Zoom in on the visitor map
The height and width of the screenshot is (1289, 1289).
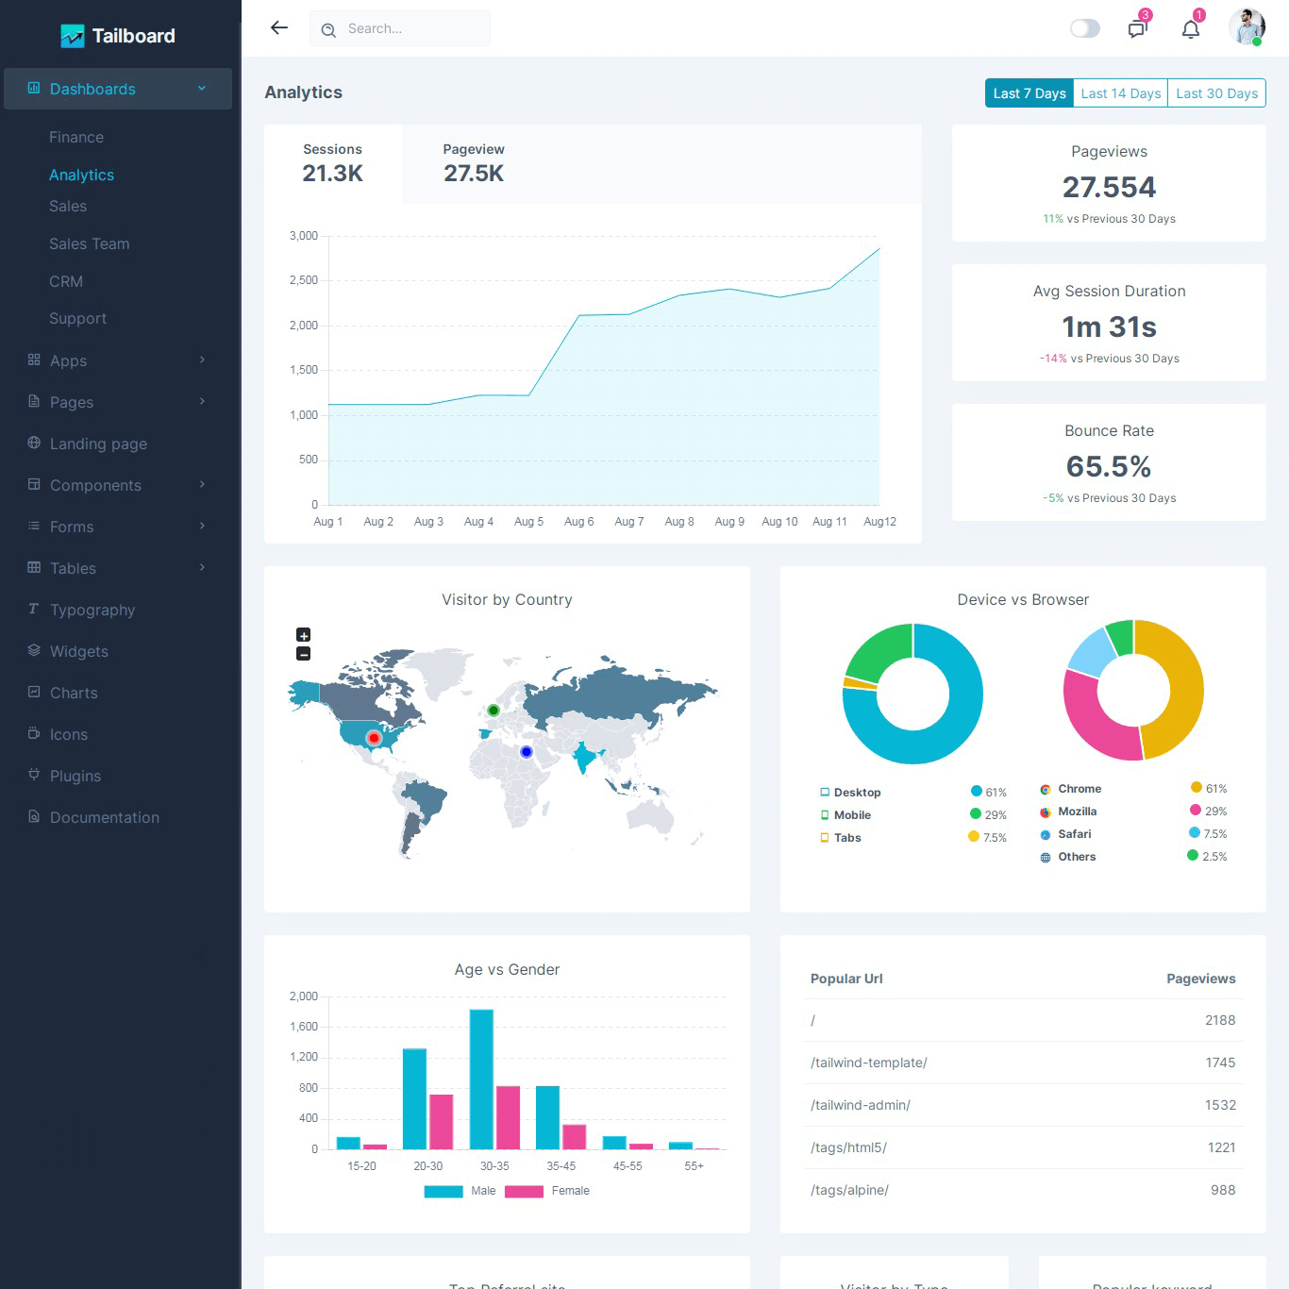pyautogui.click(x=303, y=634)
